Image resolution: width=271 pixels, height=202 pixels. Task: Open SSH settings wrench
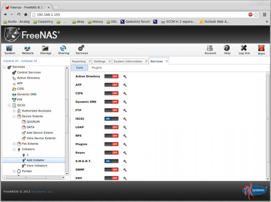(x=125, y=178)
